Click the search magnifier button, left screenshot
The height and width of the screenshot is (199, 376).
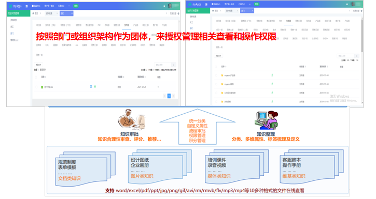click(174, 65)
